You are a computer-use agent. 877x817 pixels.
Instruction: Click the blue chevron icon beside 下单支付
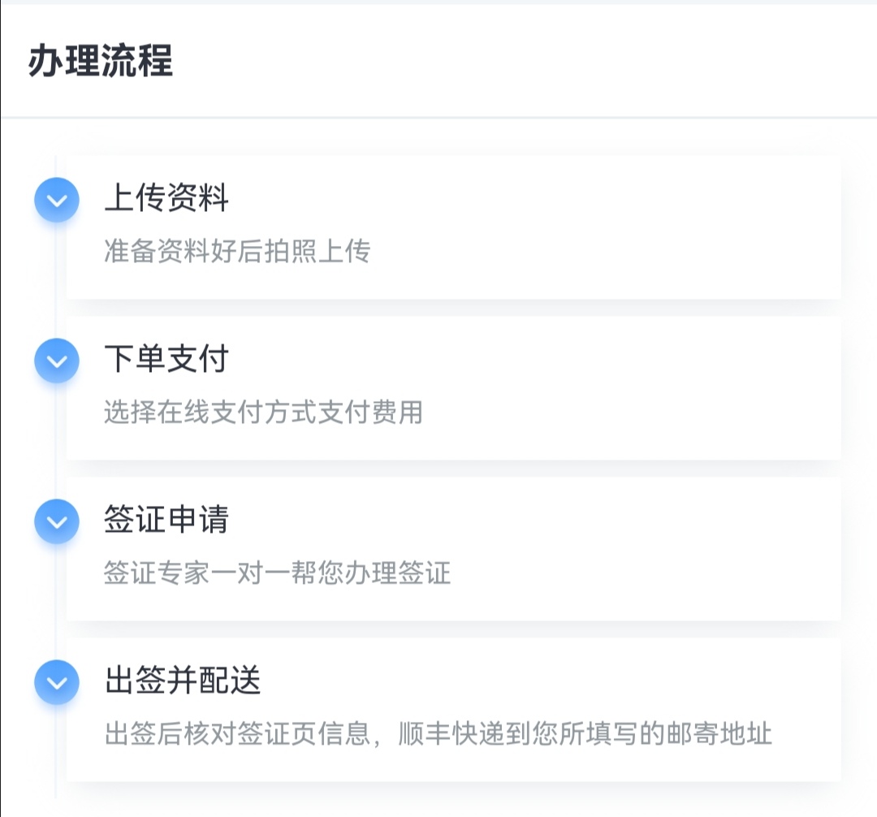[57, 361]
